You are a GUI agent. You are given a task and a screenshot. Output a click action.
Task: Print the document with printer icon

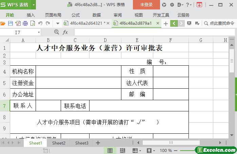click(25, 23)
